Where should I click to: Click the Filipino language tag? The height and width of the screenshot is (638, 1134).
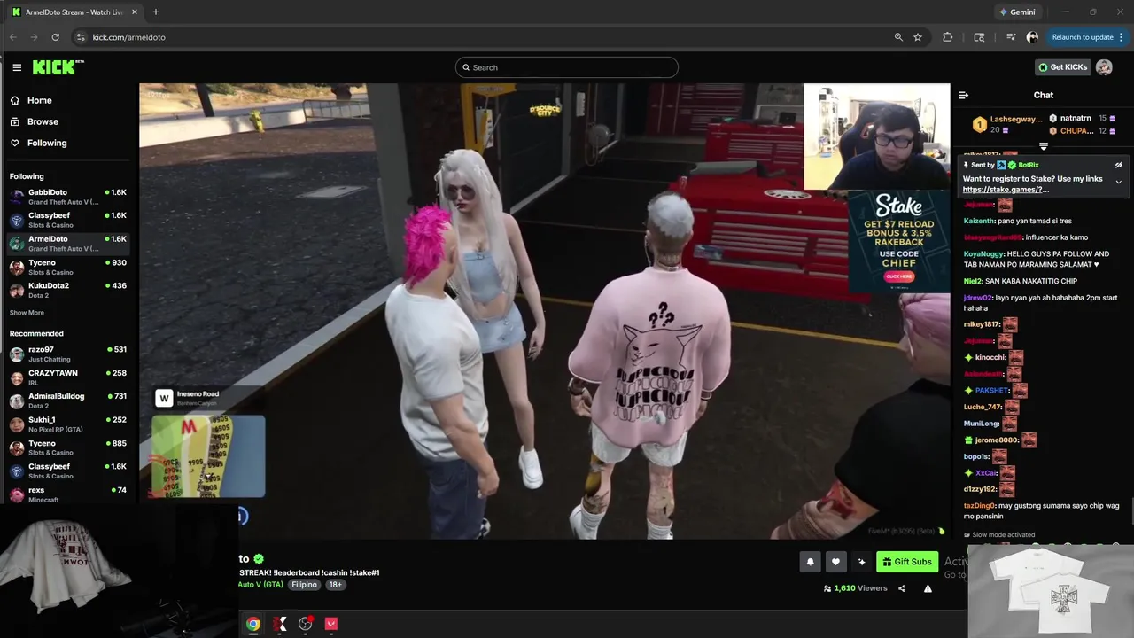click(x=304, y=585)
